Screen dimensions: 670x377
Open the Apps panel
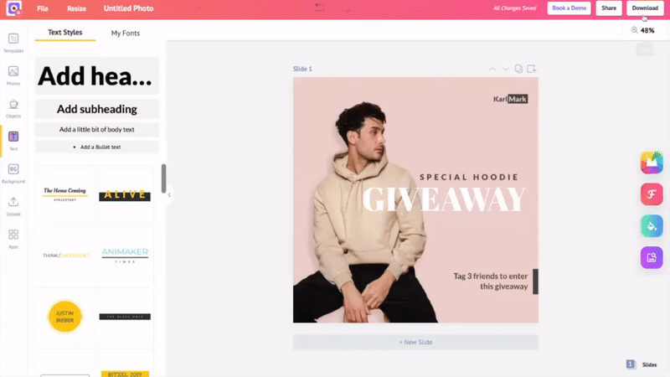(13, 239)
